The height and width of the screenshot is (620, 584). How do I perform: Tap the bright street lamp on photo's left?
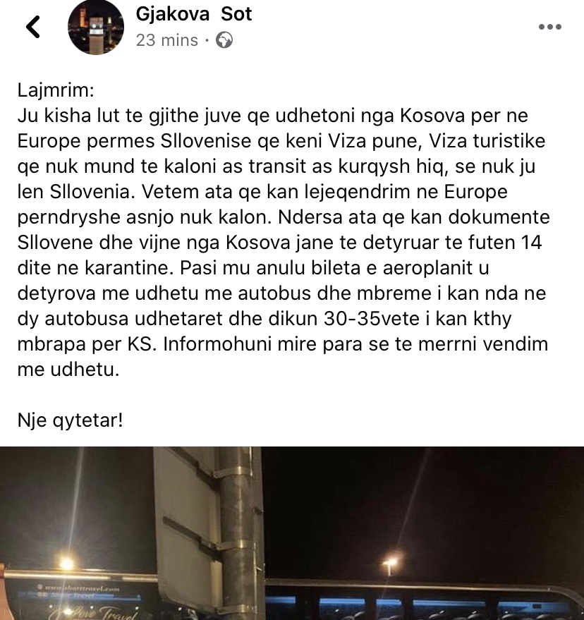[67, 563]
